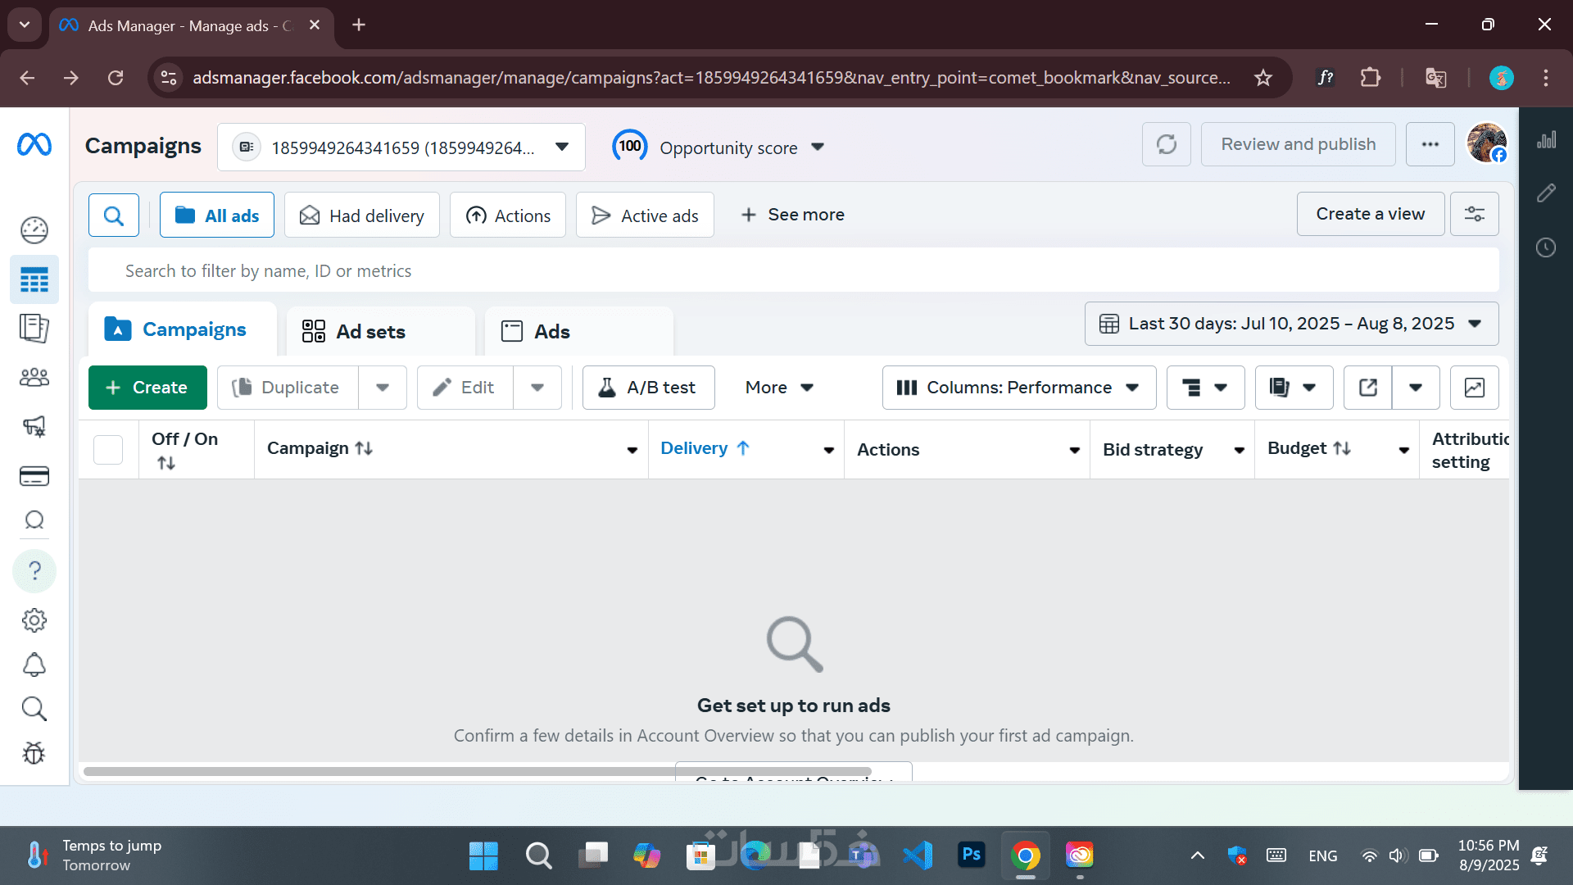Viewport: 1573px width, 885px height.
Task: Open Account overview gauge icon in sidebar
Action: (34, 230)
